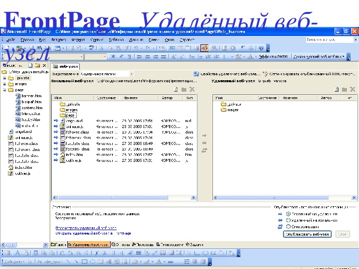Image resolution: width=359 pixels, height=269 pixels.
Task: Click 'Опубликовать веб-узел' button
Action: [x=307, y=234]
